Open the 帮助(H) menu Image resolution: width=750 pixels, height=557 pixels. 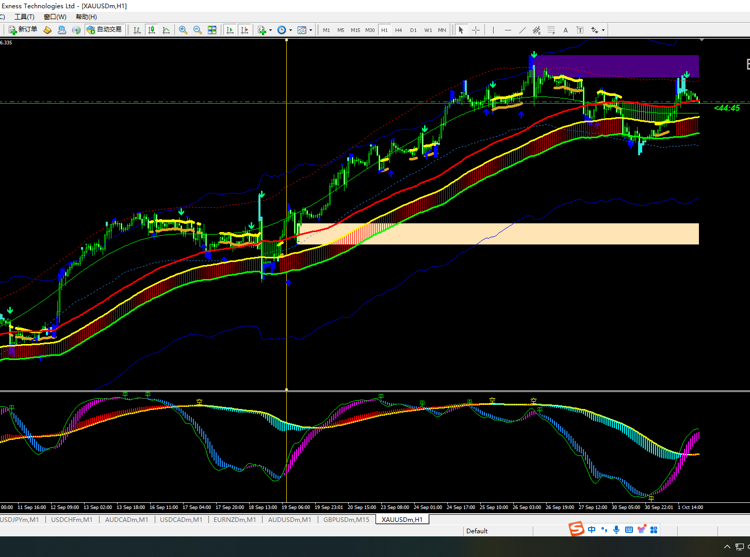[86, 17]
